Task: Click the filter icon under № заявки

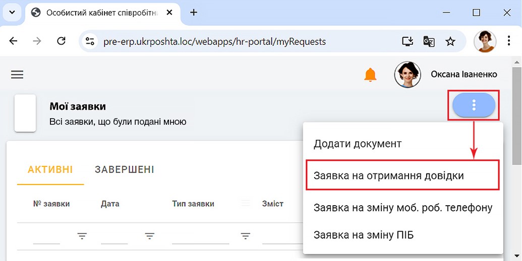Action: 82,236
